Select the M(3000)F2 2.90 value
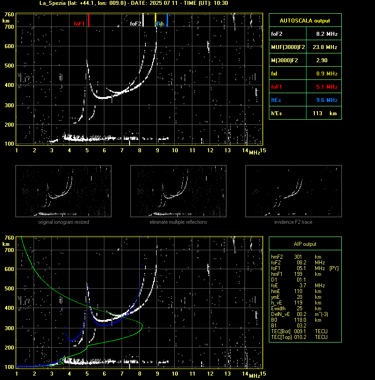 (x=322, y=60)
